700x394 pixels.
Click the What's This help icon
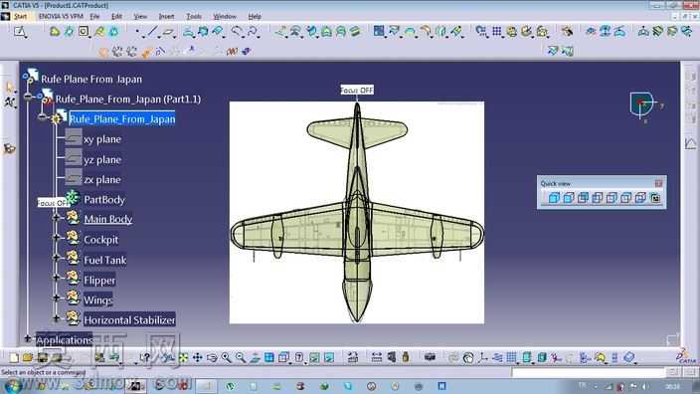coord(145,357)
